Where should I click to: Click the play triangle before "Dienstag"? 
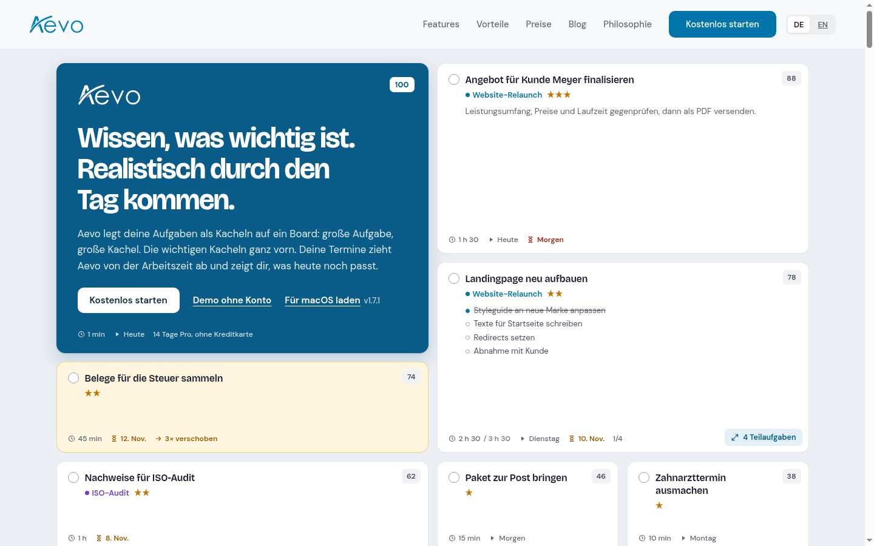[523, 439]
